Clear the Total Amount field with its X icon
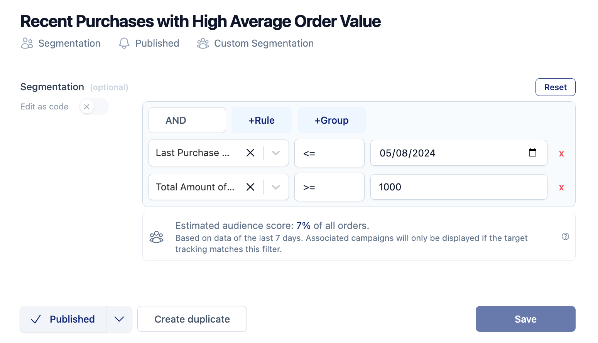 (250, 187)
